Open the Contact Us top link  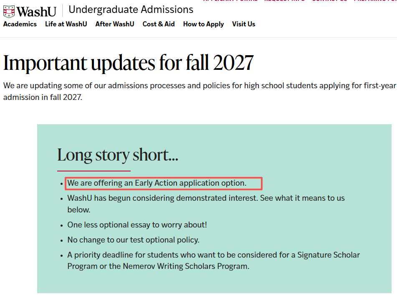click(x=329, y=1)
